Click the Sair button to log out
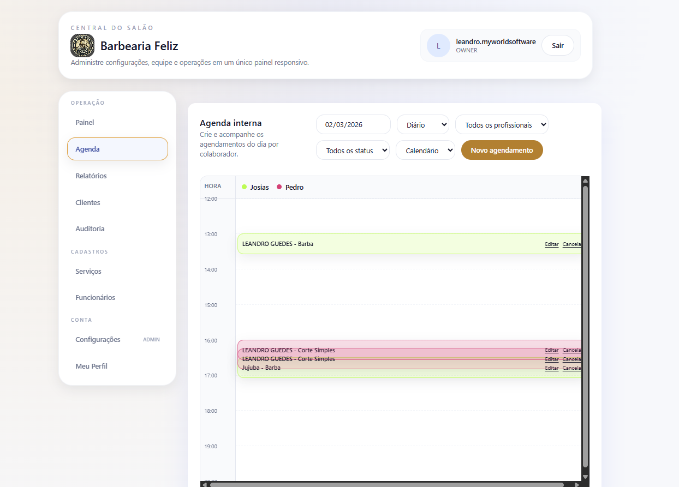 point(557,46)
